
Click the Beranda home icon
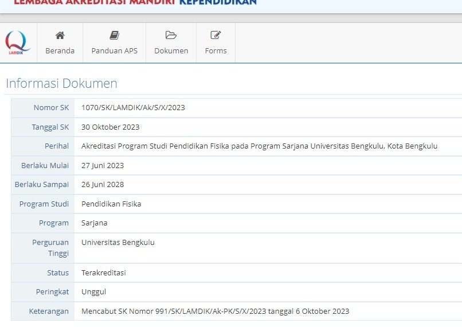[x=60, y=36]
